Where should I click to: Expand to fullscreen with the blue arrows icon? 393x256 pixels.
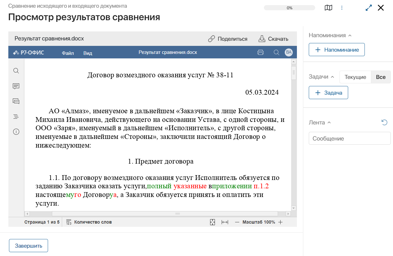pos(368,7)
